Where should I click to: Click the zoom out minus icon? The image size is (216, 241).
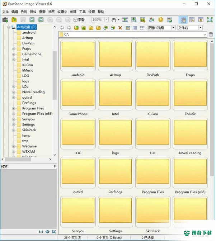point(59,20)
